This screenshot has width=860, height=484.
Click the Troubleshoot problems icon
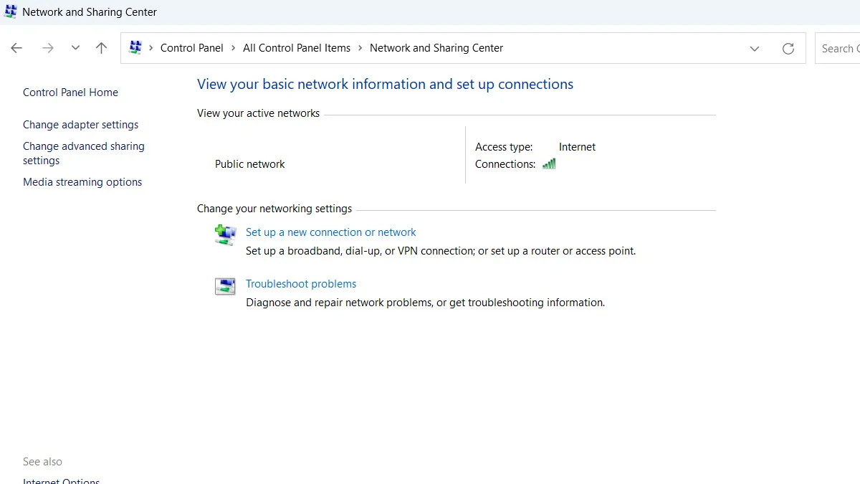tap(225, 286)
